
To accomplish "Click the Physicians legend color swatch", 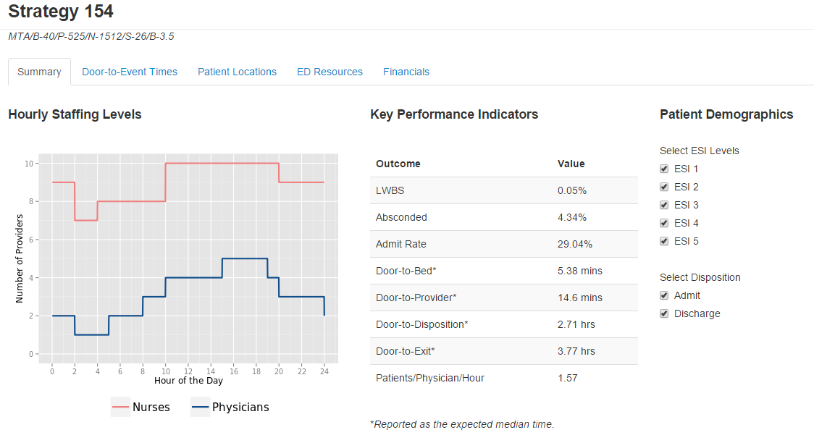I will pyautogui.click(x=200, y=408).
